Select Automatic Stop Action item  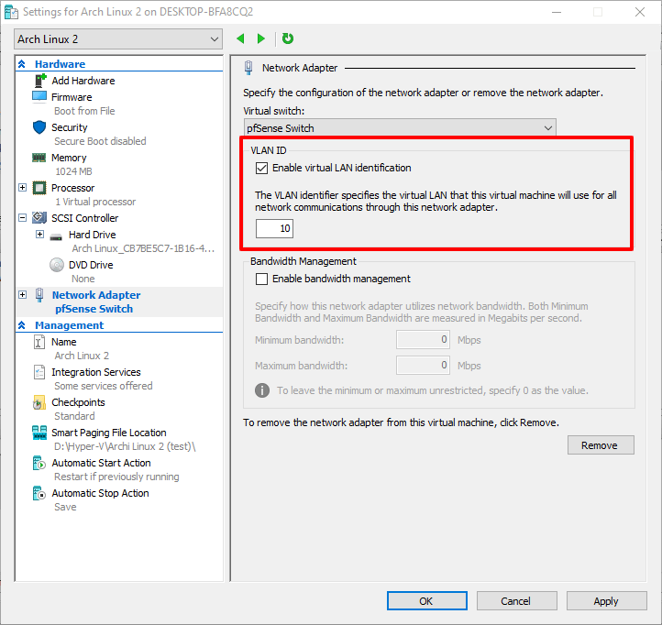point(101,493)
